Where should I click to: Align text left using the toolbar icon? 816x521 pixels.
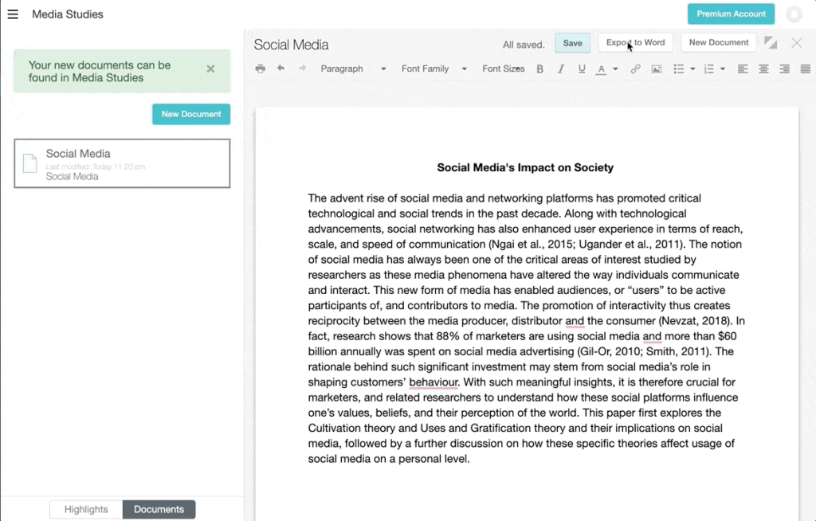pyautogui.click(x=743, y=69)
